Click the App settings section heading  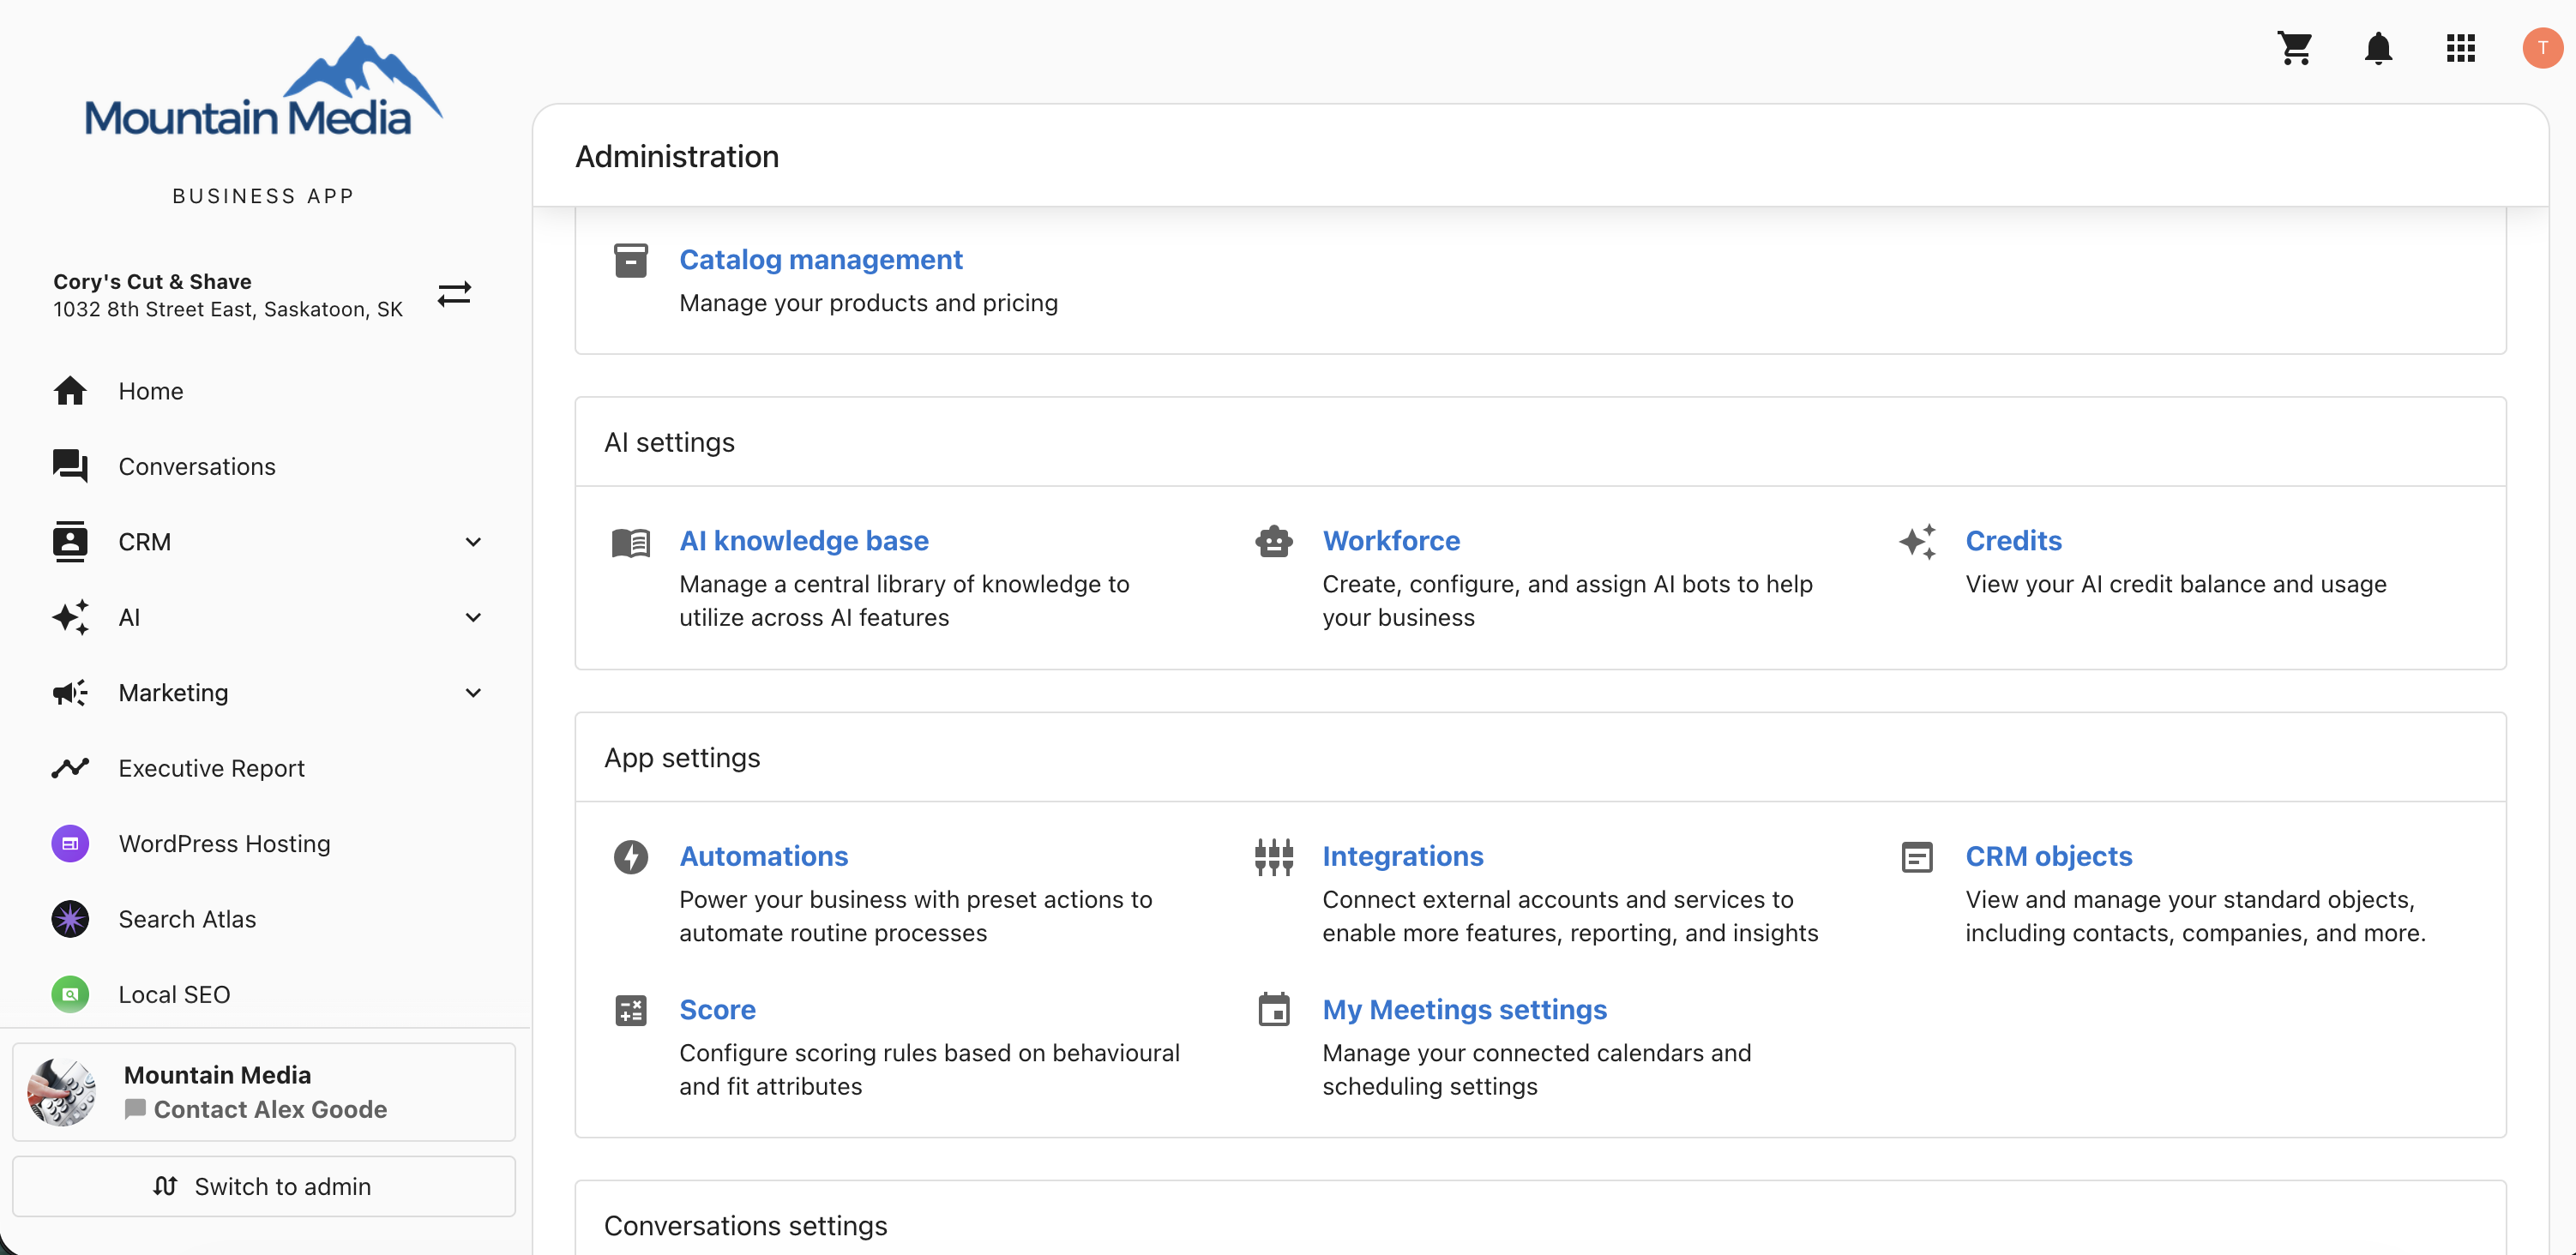point(682,758)
